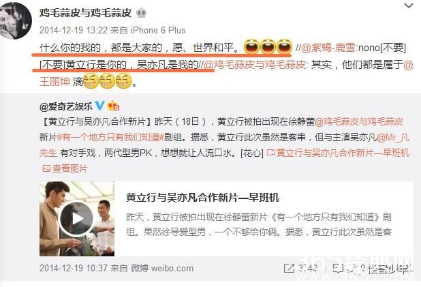Open the 2014-12-19 13:22 timestamp link

point(74,30)
